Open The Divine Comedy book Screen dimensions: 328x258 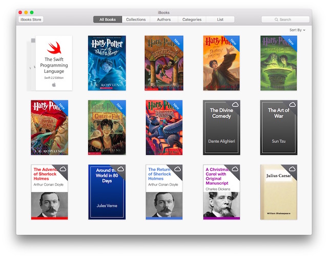(x=221, y=128)
